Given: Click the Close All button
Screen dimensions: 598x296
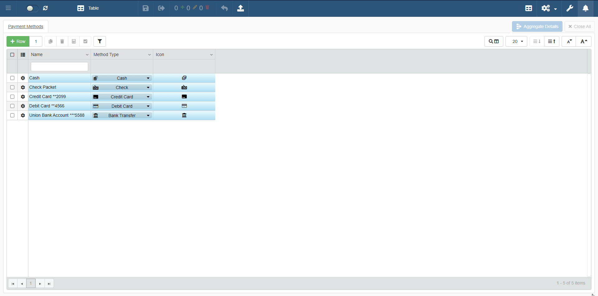Looking at the screenshot, I should point(580,26).
